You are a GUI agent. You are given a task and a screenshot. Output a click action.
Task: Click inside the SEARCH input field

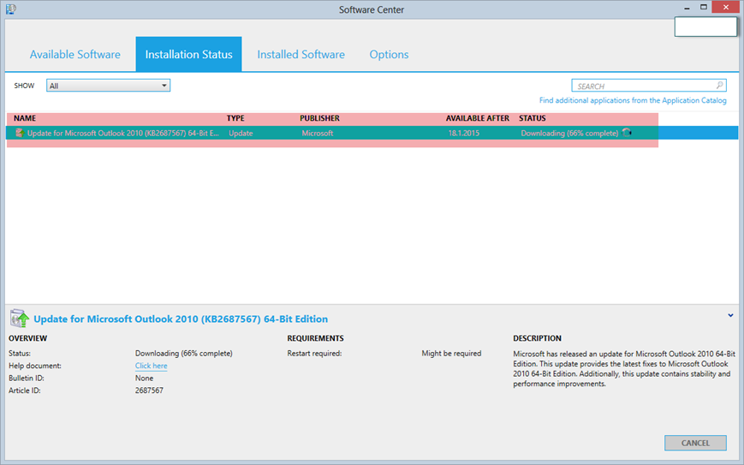point(648,86)
